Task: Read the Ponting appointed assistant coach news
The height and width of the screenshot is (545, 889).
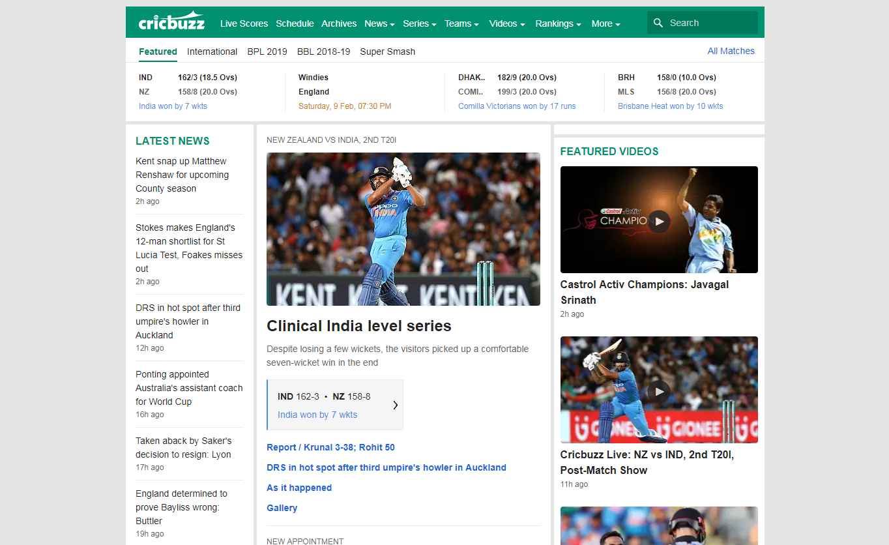Action: 189,388
